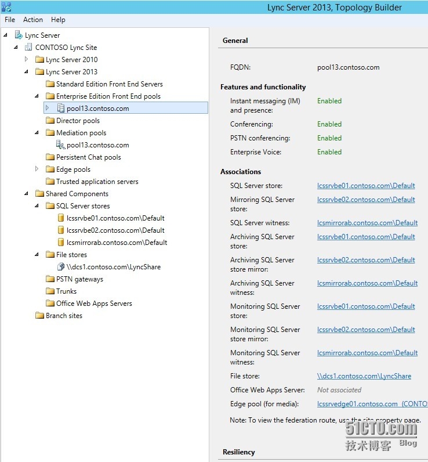Open the Action menu
The height and width of the screenshot is (462, 428).
tap(33, 20)
